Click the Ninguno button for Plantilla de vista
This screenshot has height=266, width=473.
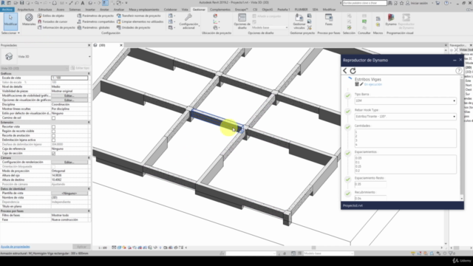pyautogui.click(x=69, y=194)
